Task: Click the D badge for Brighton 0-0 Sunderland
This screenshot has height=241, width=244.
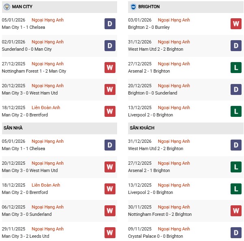Action: point(236,89)
